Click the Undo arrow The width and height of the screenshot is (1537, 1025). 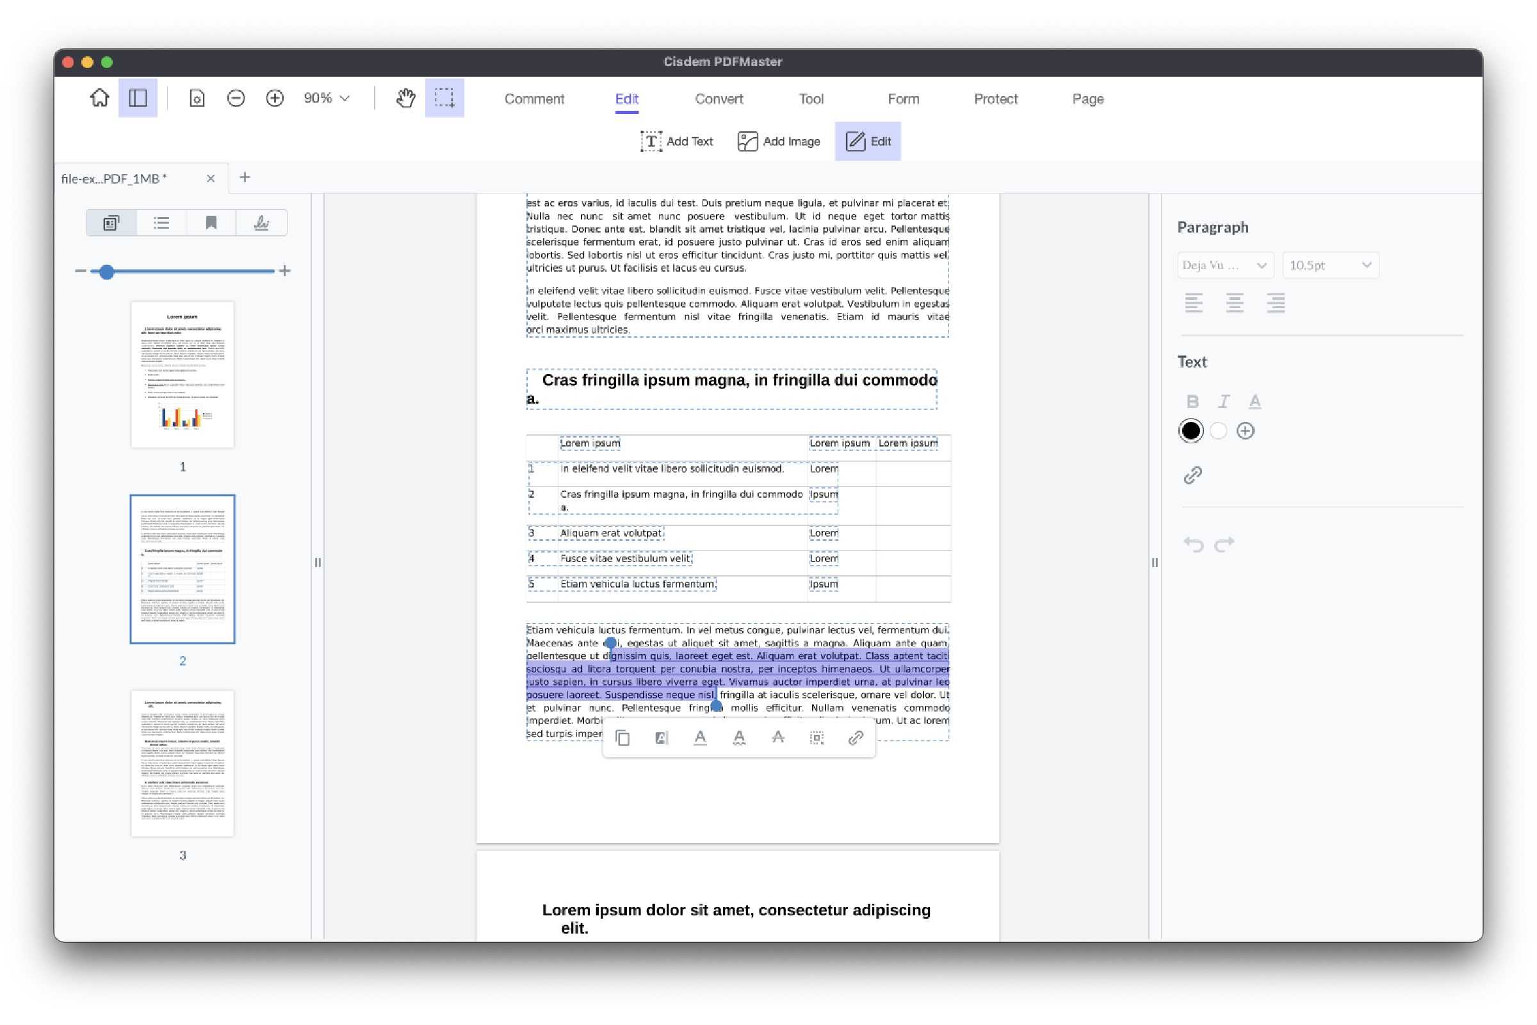[x=1193, y=544]
